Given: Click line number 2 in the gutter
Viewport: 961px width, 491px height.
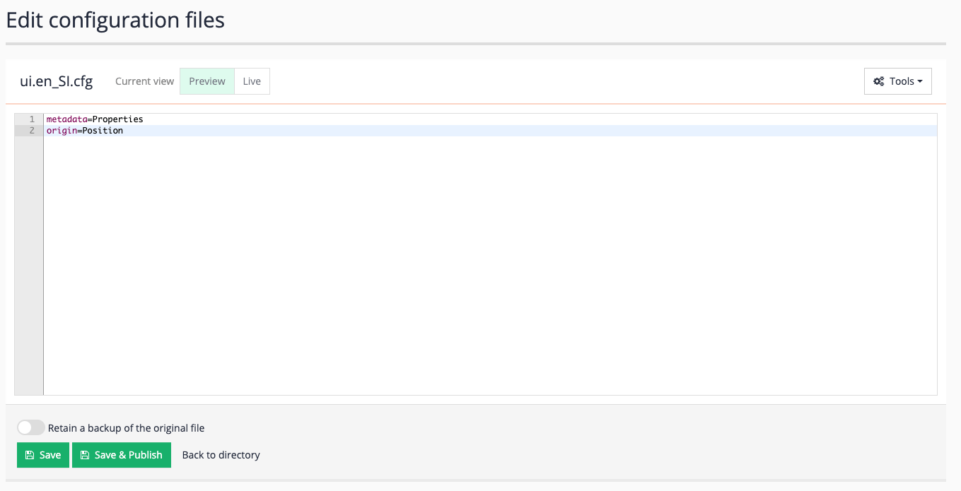Looking at the screenshot, I should click(32, 130).
